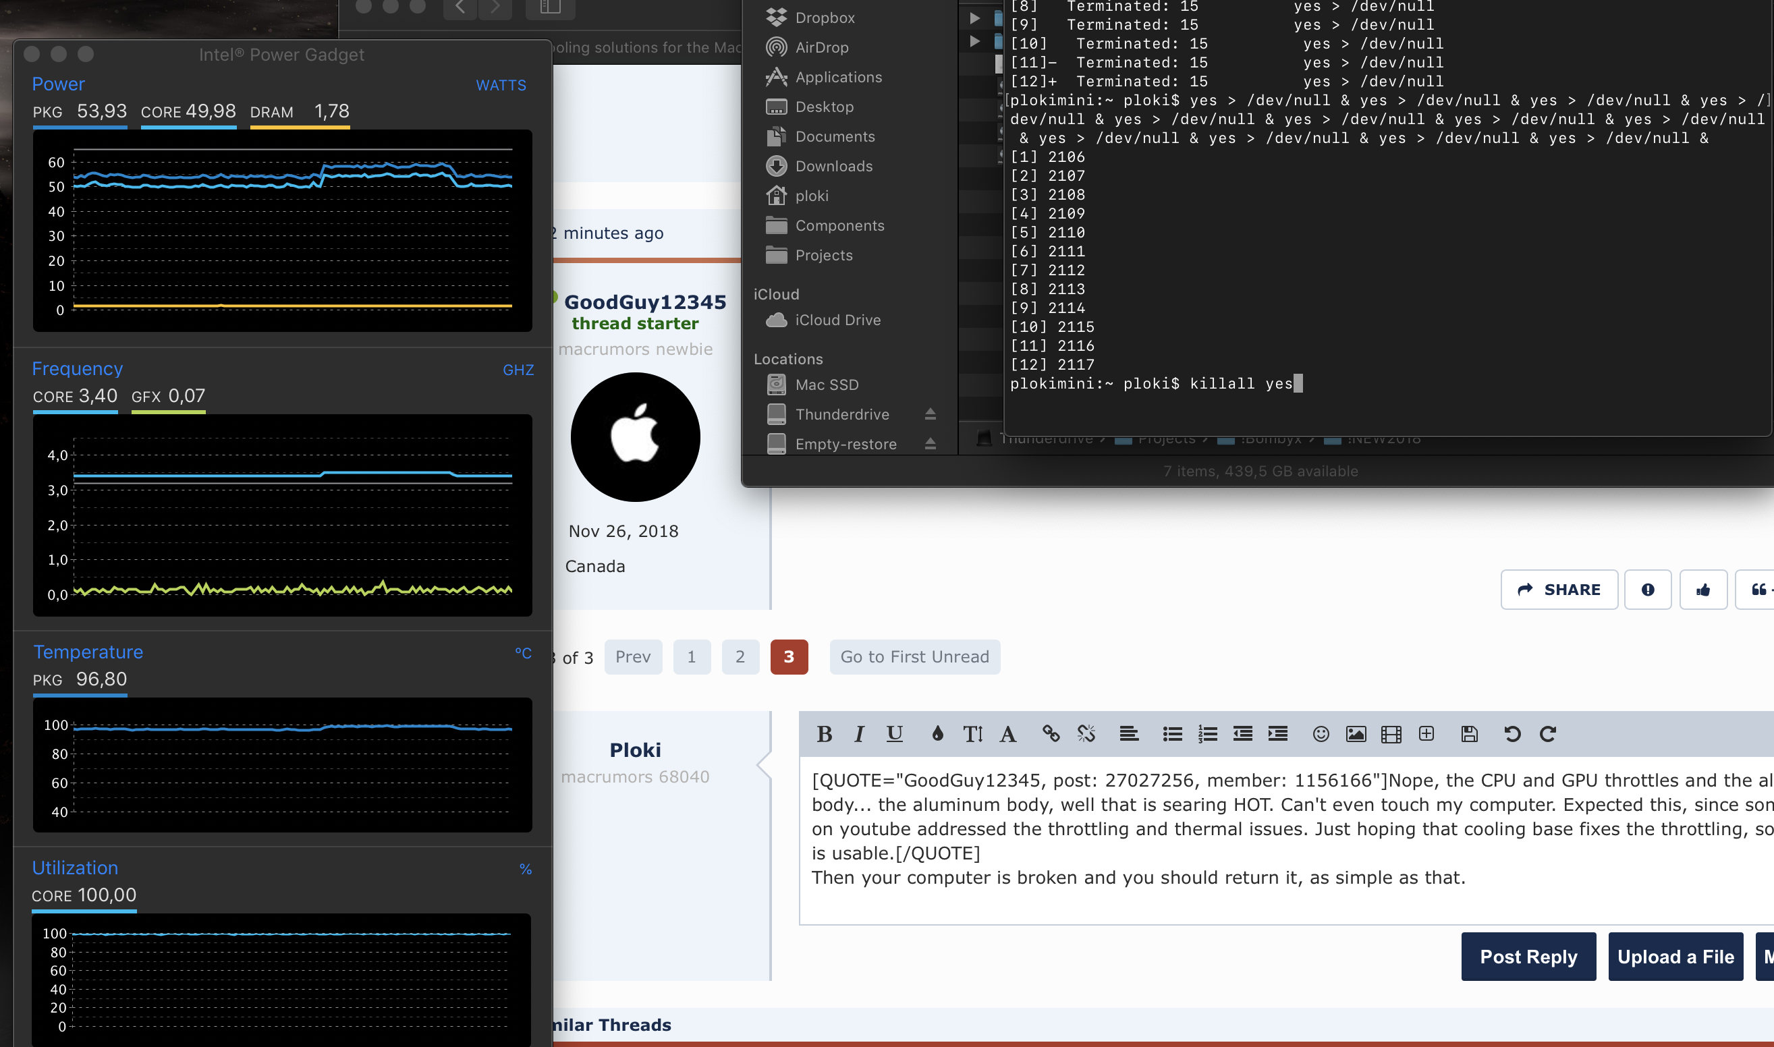
Task: Eject the Thunderdrive volume
Action: (930, 414)
